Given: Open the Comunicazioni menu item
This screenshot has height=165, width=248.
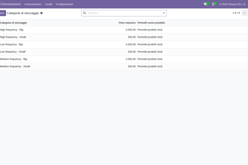Looking at the screenshot, I should [x=33, y=4].
